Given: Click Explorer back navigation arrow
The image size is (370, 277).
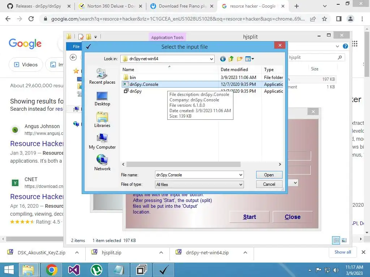Looking at the screenshot, I should (73, 57).
